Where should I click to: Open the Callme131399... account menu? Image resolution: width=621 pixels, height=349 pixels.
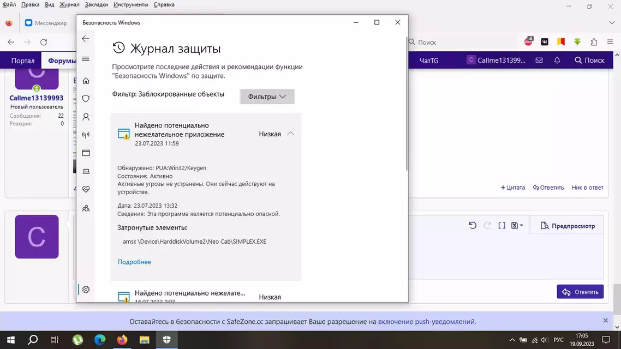click(496, 60)
